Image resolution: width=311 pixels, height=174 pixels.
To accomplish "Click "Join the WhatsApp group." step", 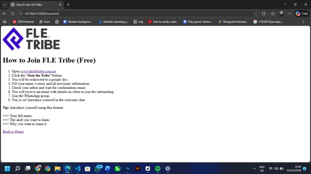I will [31, 96].
